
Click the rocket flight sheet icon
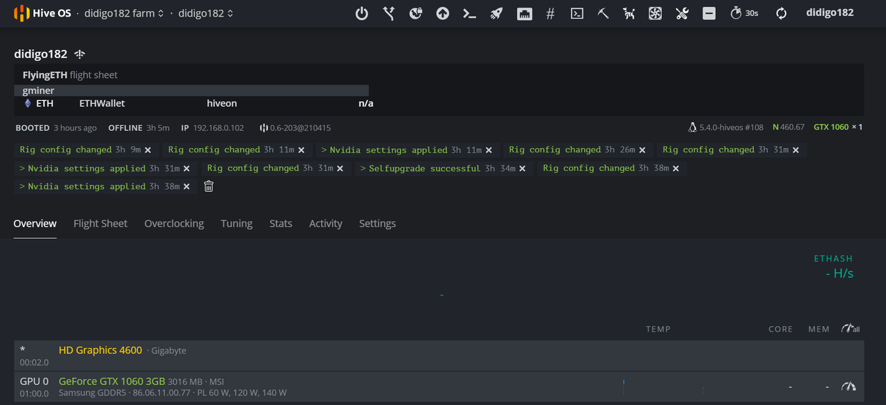[496, 13]
